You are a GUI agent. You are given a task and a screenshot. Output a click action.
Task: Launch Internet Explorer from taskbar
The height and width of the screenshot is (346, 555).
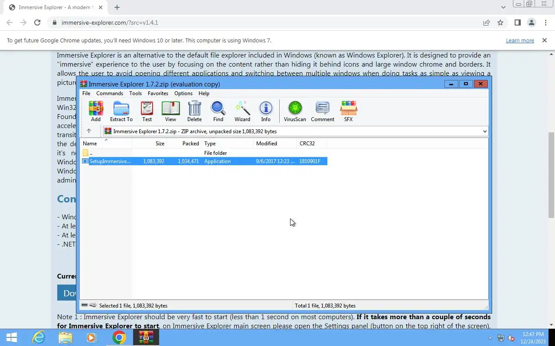[x=39, y=337]
